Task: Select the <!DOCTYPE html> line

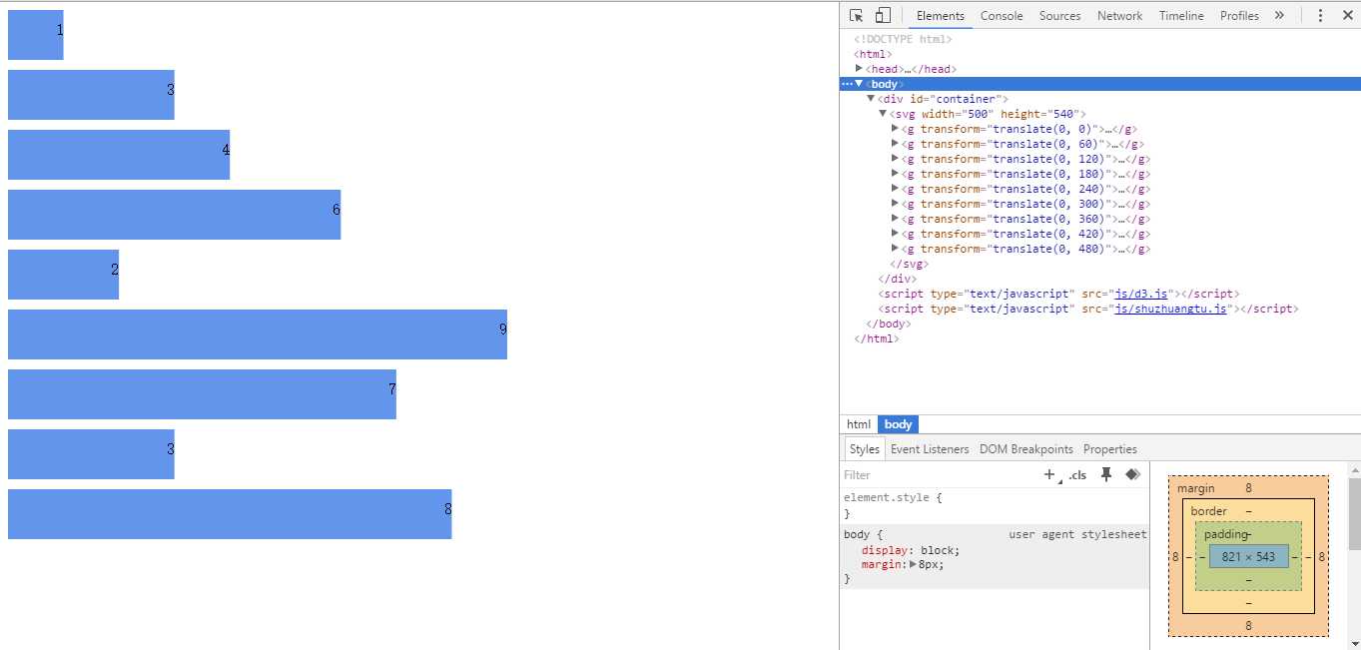Action: pyautogui.click(x=904, y=39)
